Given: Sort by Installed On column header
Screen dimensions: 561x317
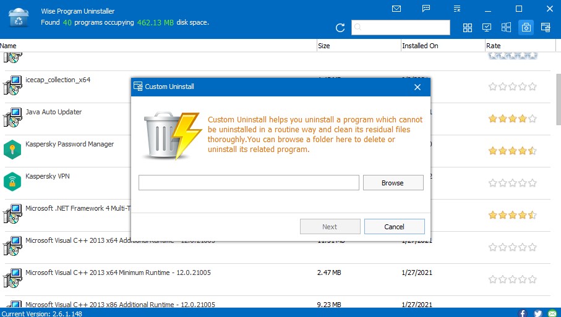Looking at the screenshot, I should tap(443, 46).
